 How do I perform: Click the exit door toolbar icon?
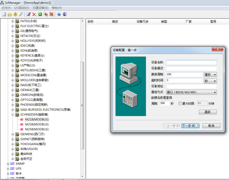(x=65, y=14)
